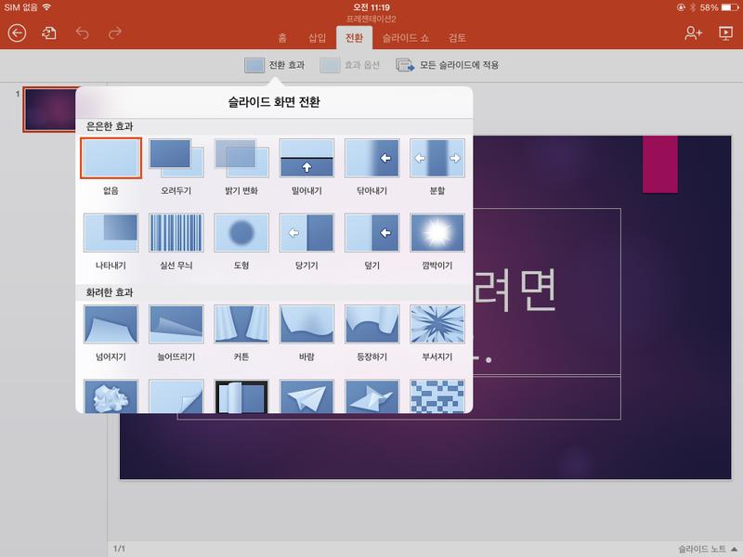Switch to the 홈 tab

282,38
